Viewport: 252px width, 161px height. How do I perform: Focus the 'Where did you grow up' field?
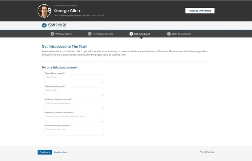coord(74,79)
